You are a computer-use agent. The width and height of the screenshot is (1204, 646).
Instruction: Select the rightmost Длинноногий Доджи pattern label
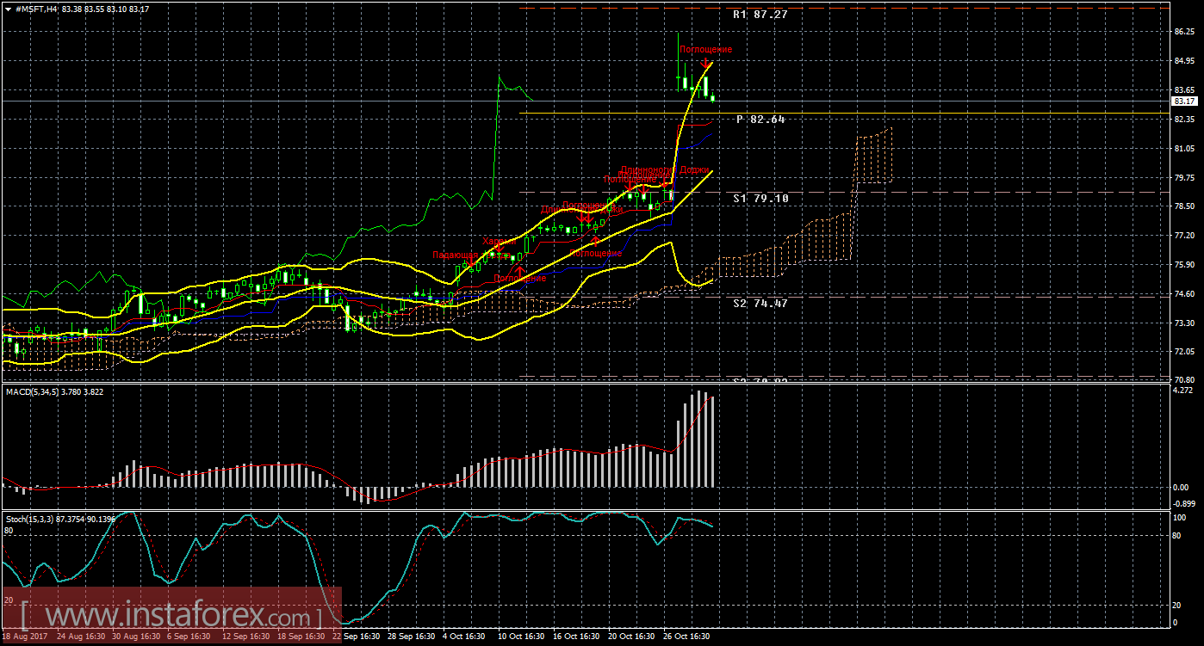665,170
